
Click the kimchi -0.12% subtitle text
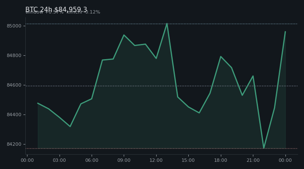coord(83,12)
